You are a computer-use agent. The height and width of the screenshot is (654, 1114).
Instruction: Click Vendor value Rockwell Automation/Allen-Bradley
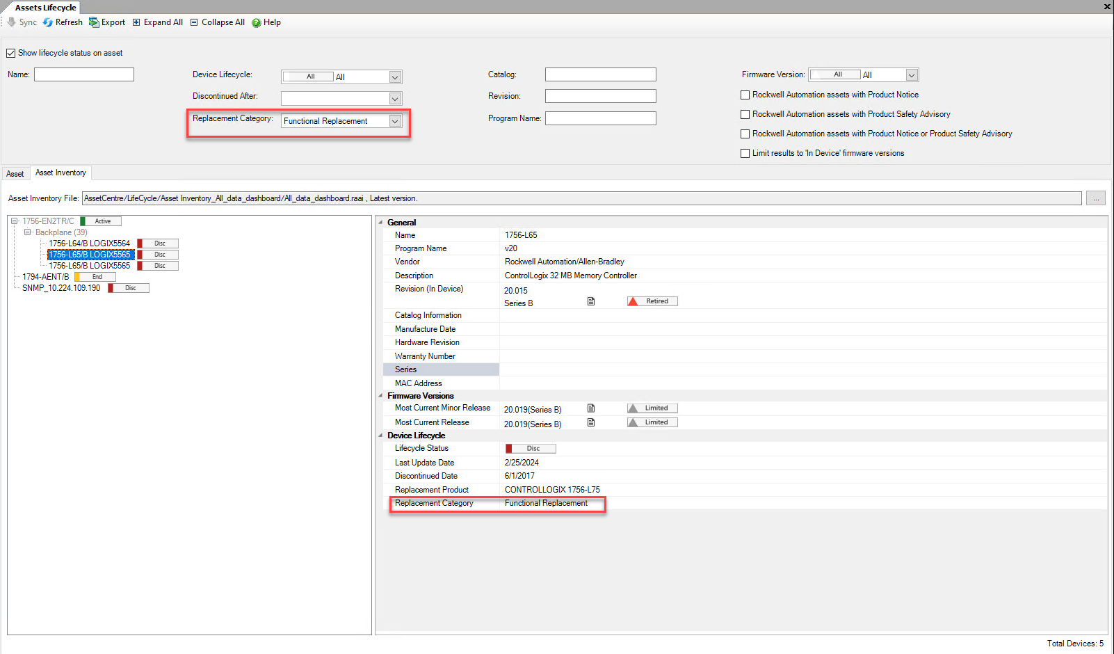[564, 262]
